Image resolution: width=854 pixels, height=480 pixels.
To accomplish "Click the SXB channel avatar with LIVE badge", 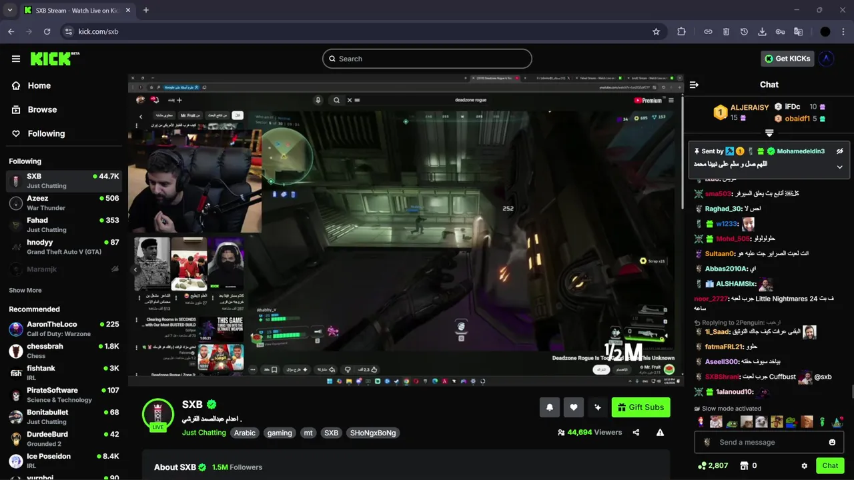I will click(x=158, y=415).
